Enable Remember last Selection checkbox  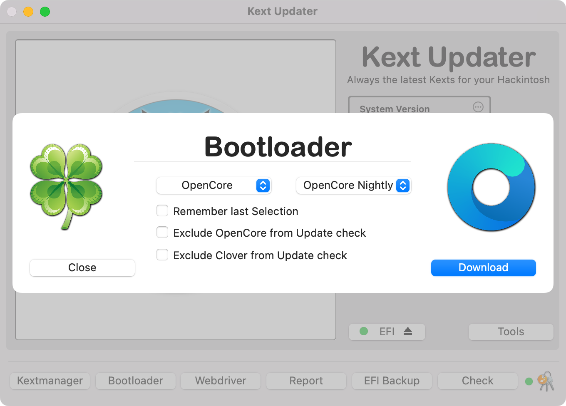[x=162, y=211]
